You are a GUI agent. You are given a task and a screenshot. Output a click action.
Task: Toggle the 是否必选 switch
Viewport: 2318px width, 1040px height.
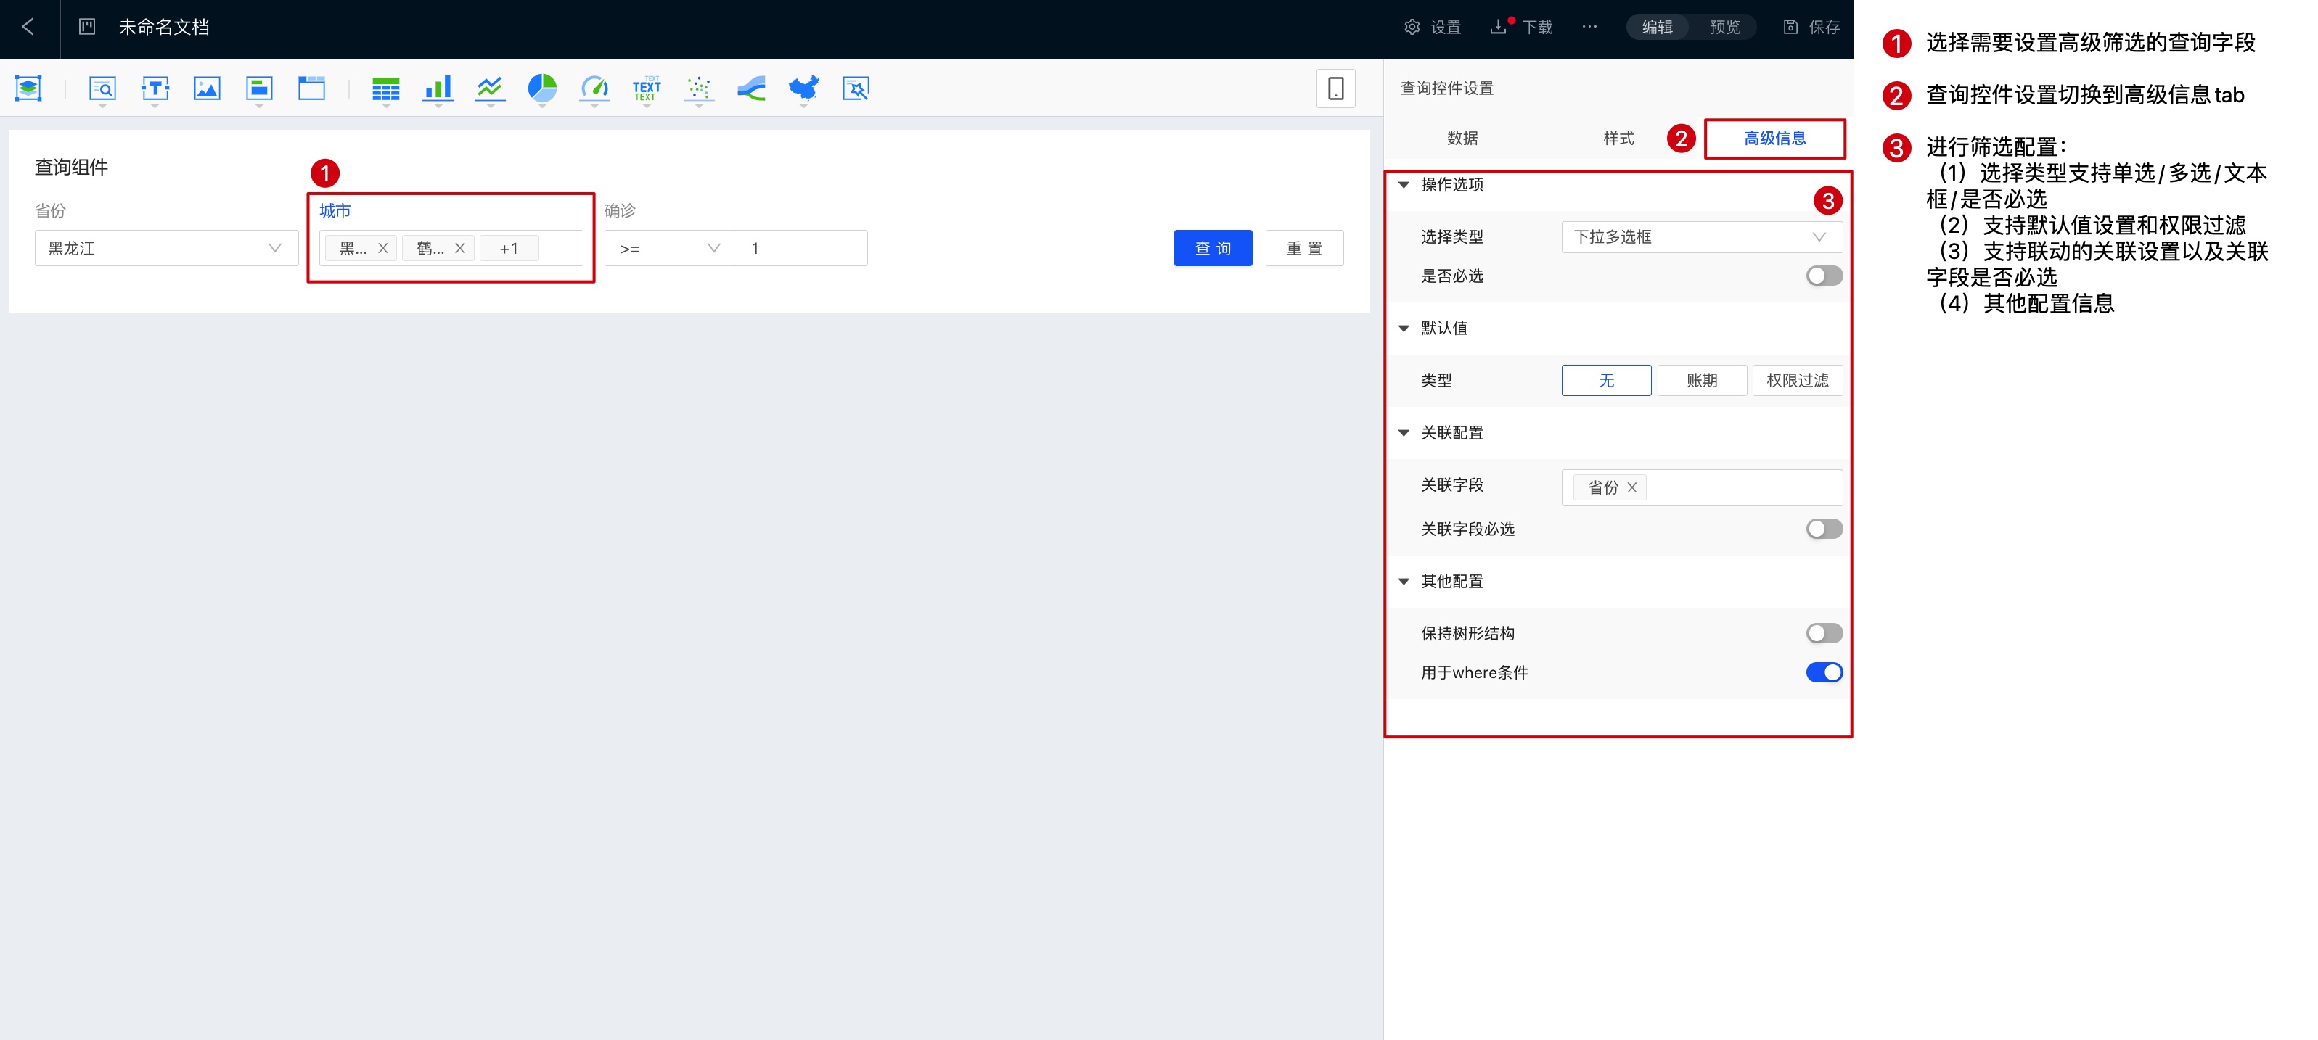click(1824, 276)
